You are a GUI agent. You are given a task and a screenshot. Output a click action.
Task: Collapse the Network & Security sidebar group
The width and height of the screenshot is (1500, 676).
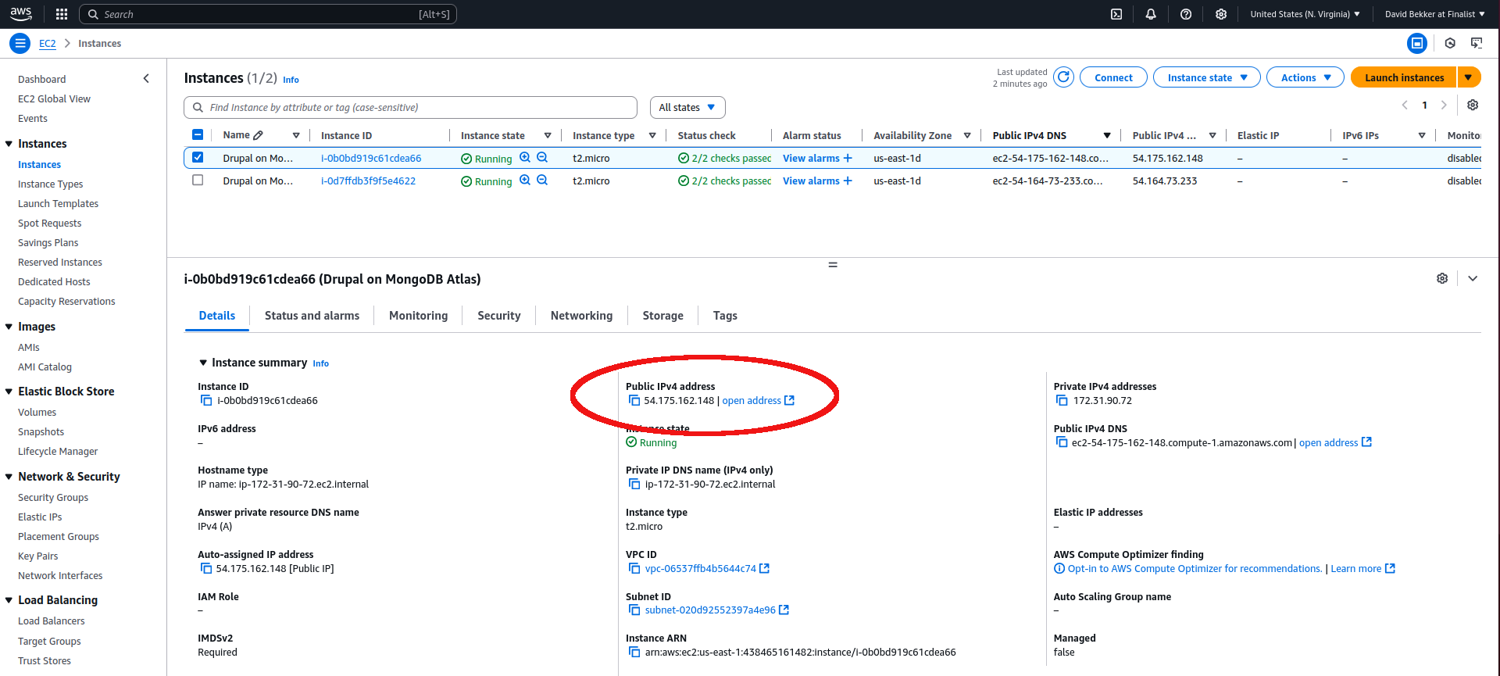(9, 477)
